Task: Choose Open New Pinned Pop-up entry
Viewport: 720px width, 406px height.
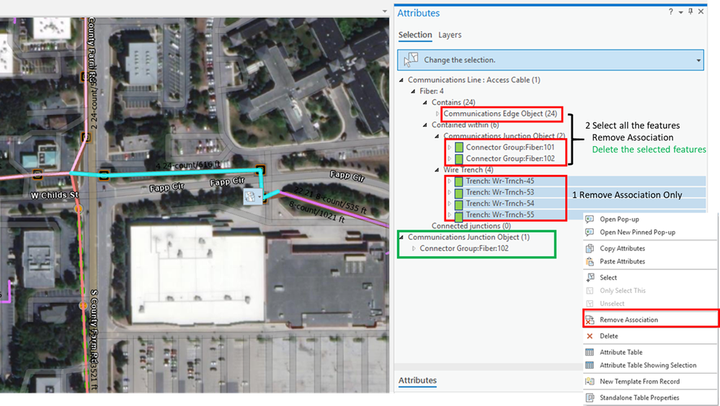Action: click(650, 232)
